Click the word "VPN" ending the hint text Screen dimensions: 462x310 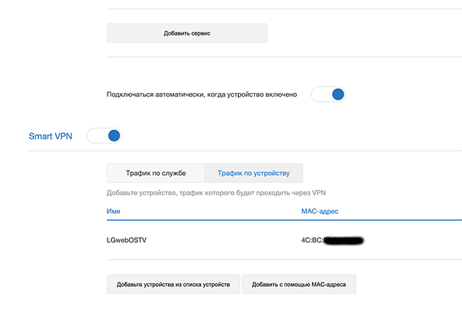(x=318, y=193)
